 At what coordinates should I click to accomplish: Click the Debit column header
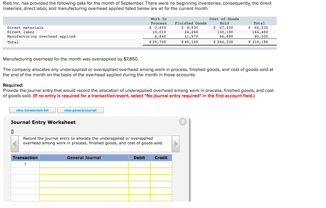(139, 157)
